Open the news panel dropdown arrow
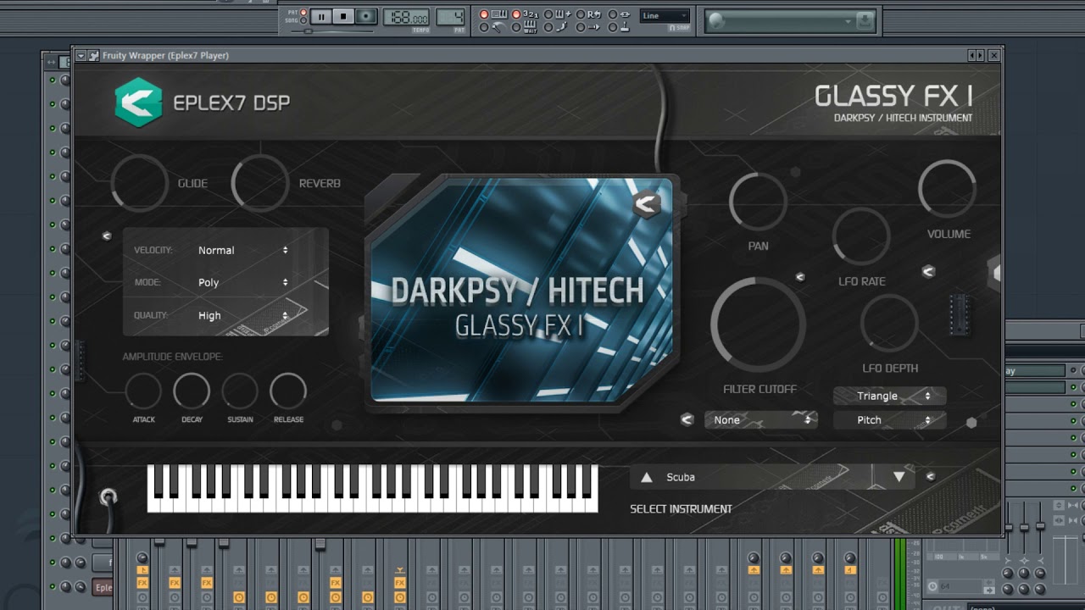 (x=848, y=21)
